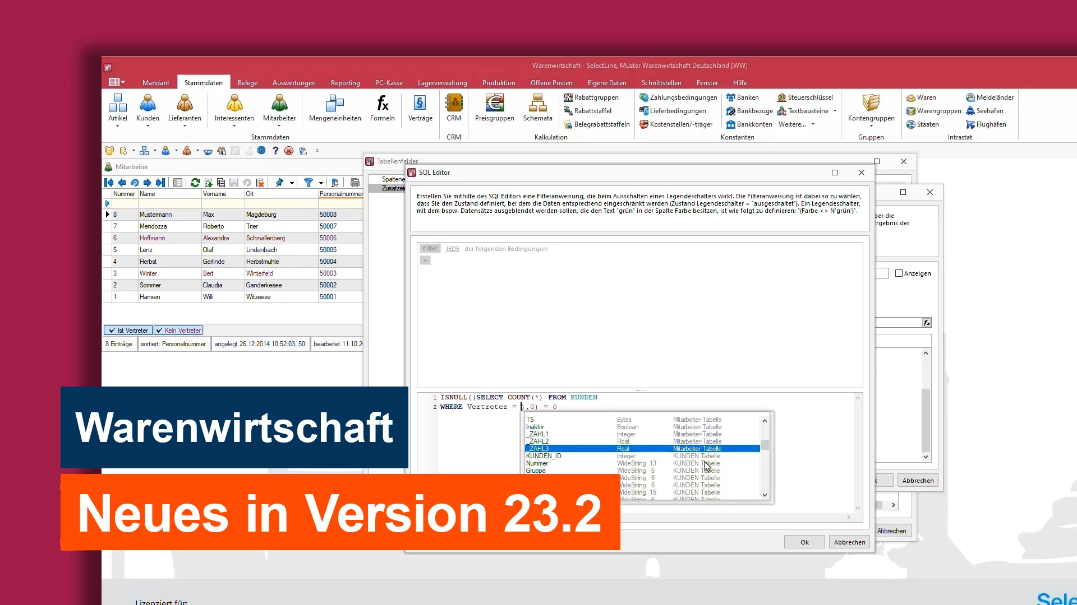Expand the Mitarbeiter dropdown arrow
1077x605 pixels.
[x=279, y=126]
